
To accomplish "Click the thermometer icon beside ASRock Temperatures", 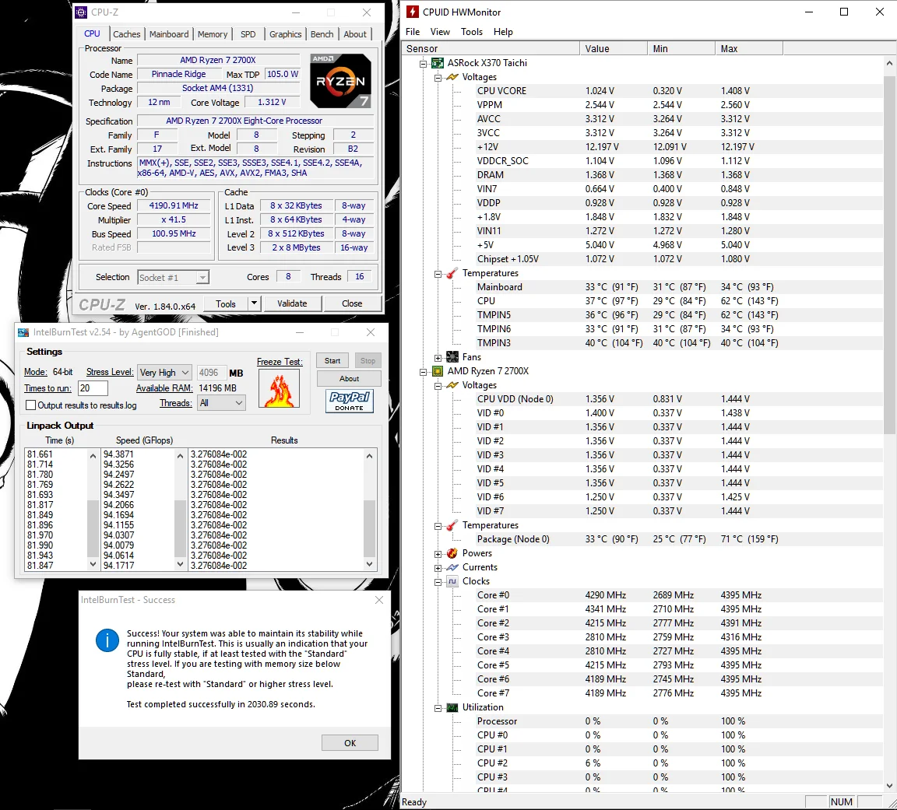I will pyautogui.click(x=452, y=273).
